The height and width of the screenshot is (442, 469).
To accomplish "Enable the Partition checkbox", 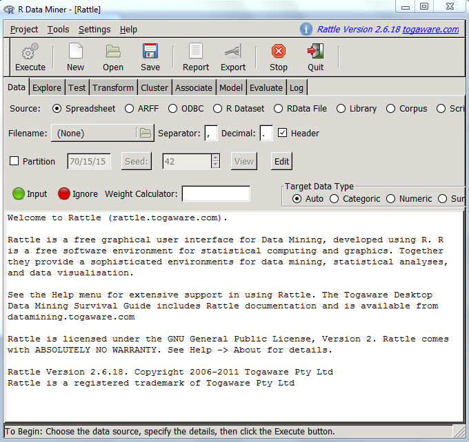I will tap(14, 161).
